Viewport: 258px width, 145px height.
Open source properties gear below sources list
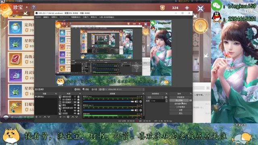(68, 117)
